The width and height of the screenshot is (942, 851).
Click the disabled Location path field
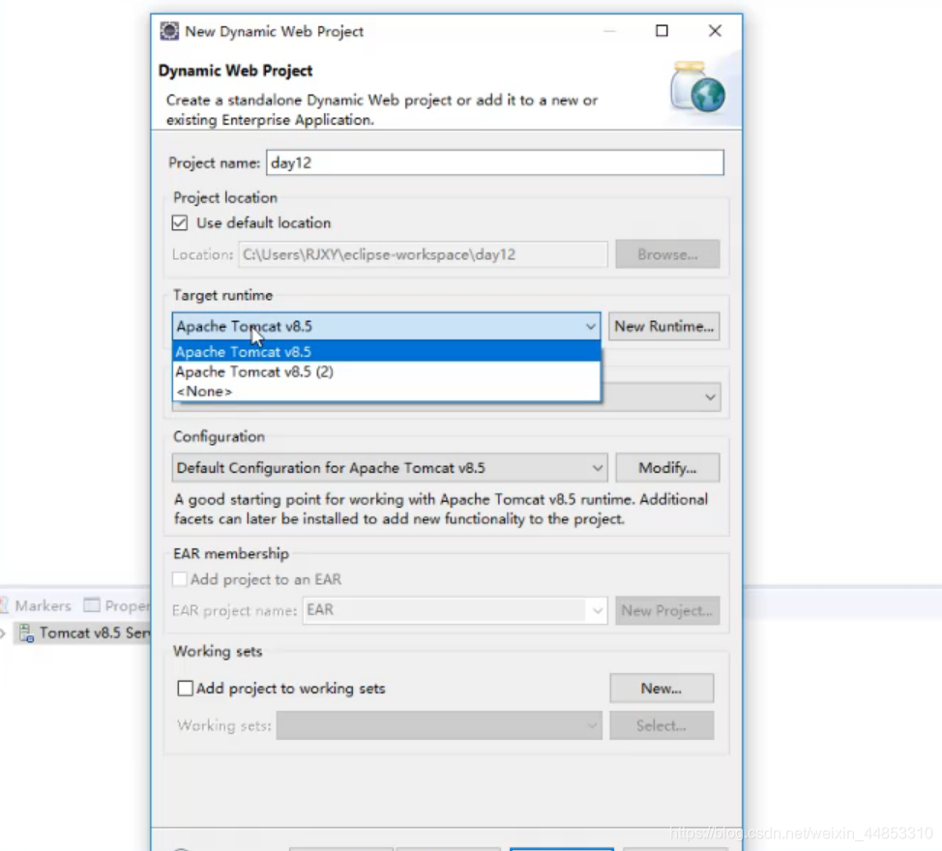423,254
